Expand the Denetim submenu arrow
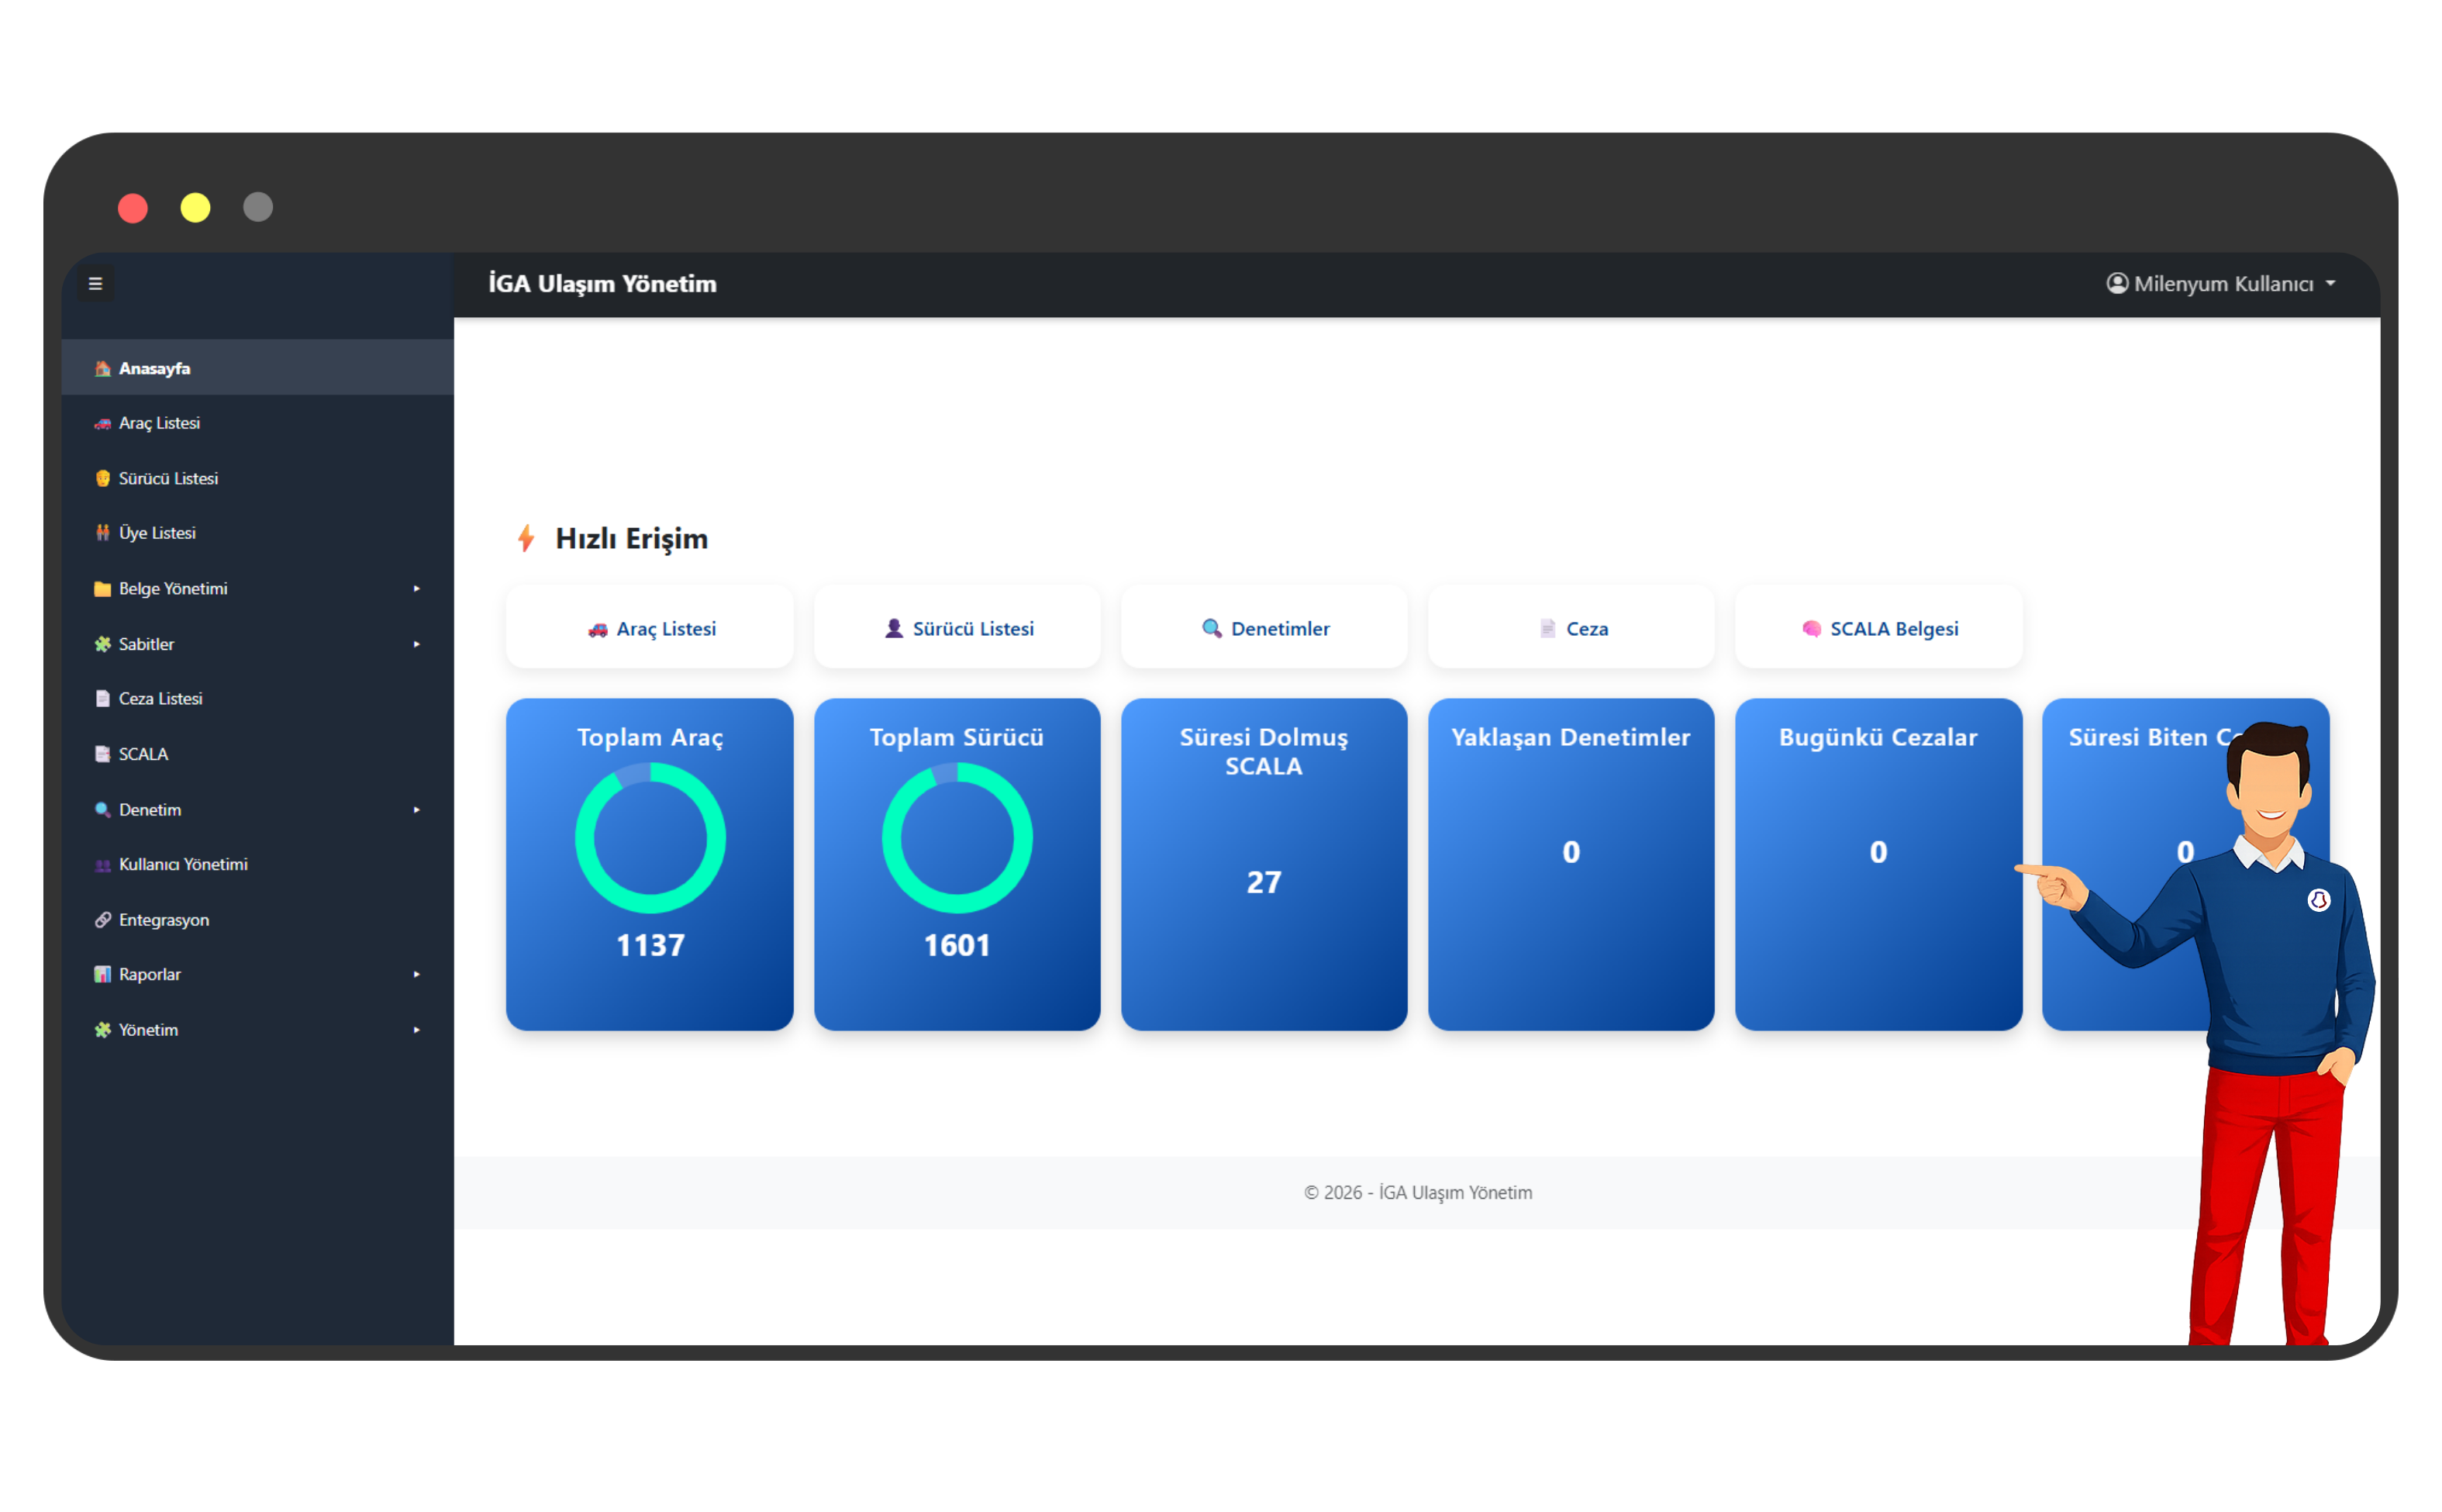 tap(417, 810)
